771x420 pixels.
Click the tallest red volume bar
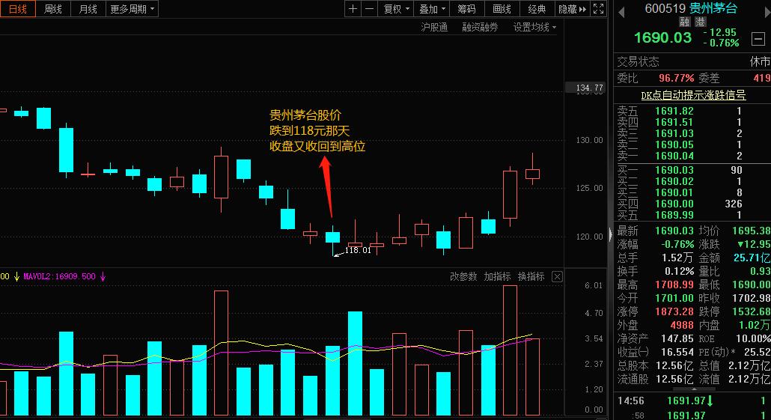coord(510,350)
